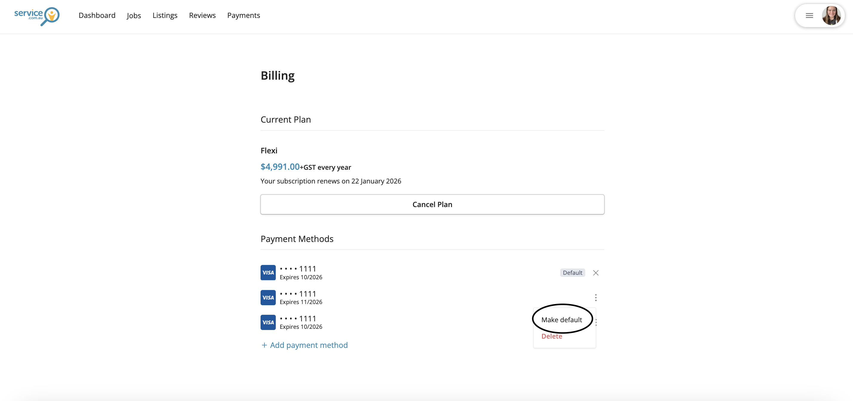Click Visa icon of the default card
The width and height of the screenshot is (853, 401).
pyautogui.click(x=268, y=273)
